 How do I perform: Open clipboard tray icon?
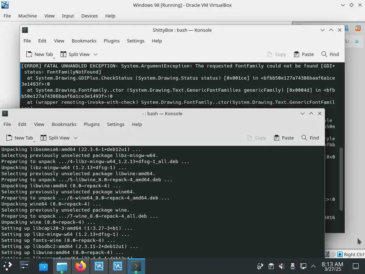pos(271,266)
